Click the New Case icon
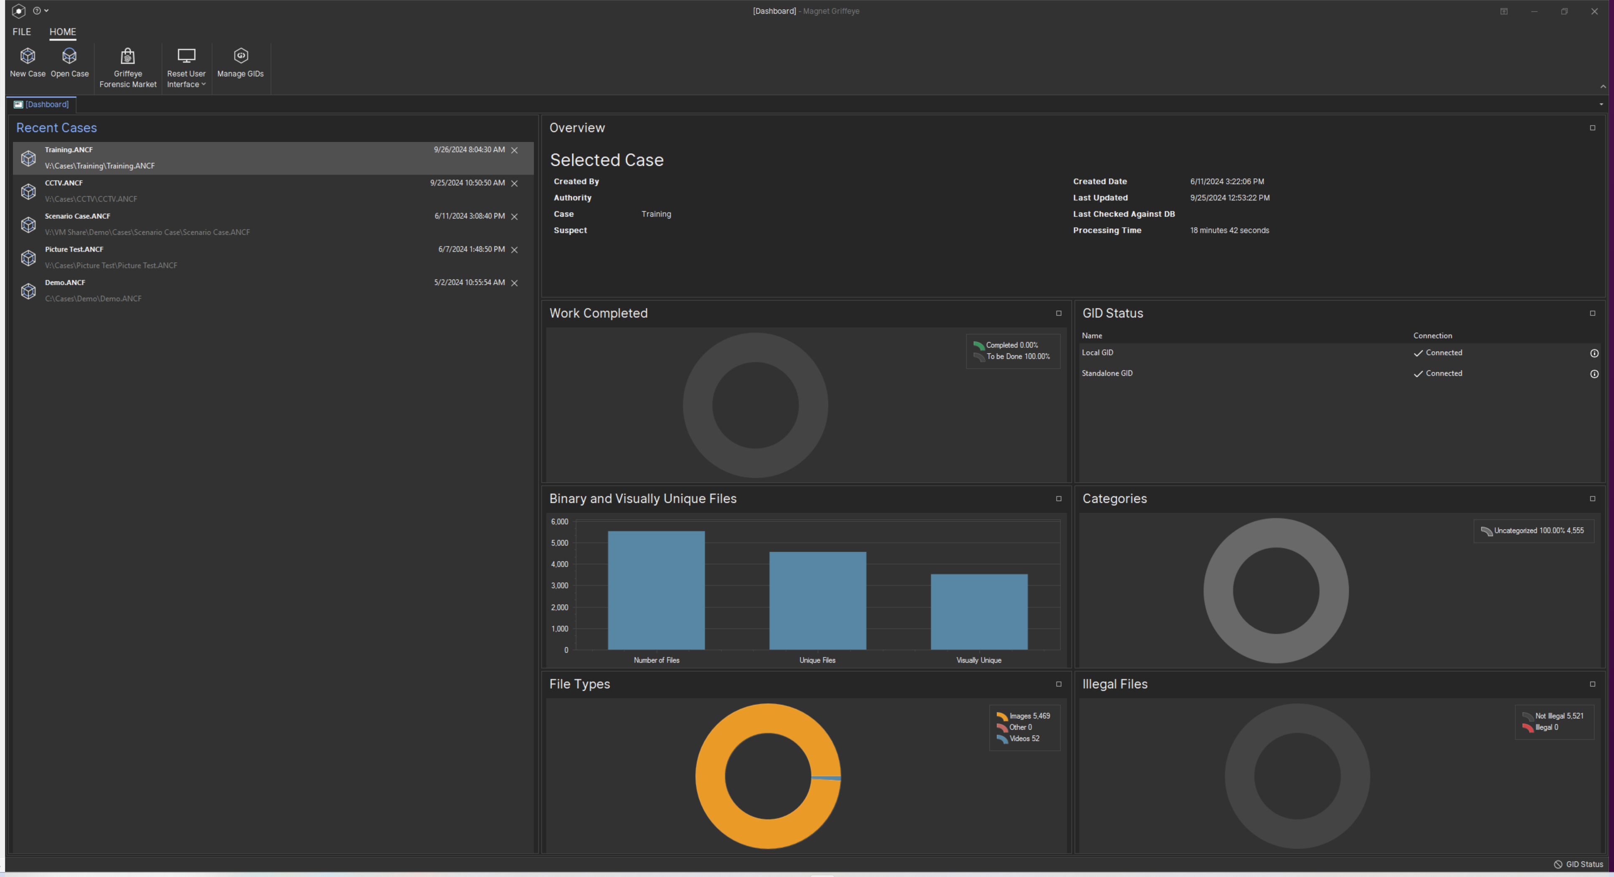 [x=28, y=56]
